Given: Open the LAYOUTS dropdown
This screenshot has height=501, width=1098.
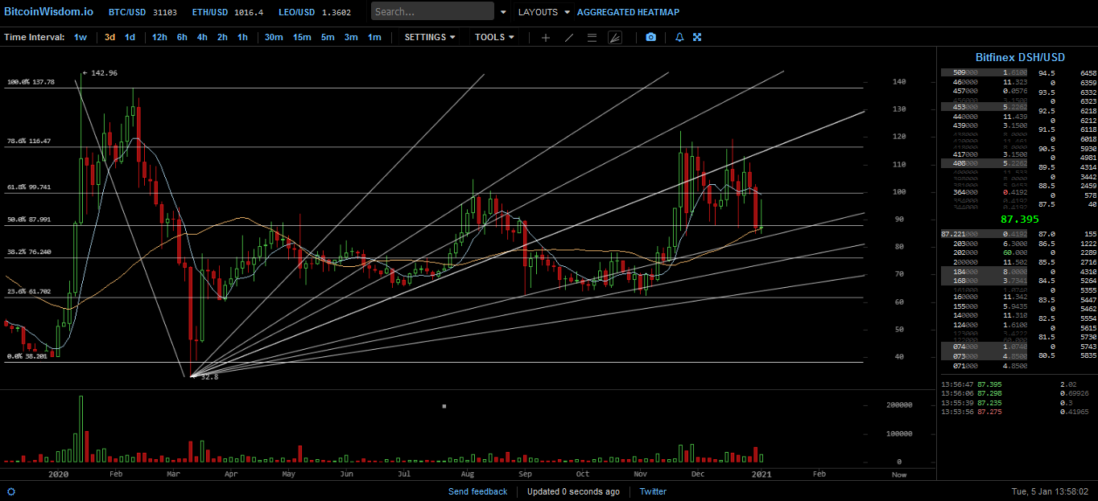Looking at the screenshot, I should click(x=543, y=12).
